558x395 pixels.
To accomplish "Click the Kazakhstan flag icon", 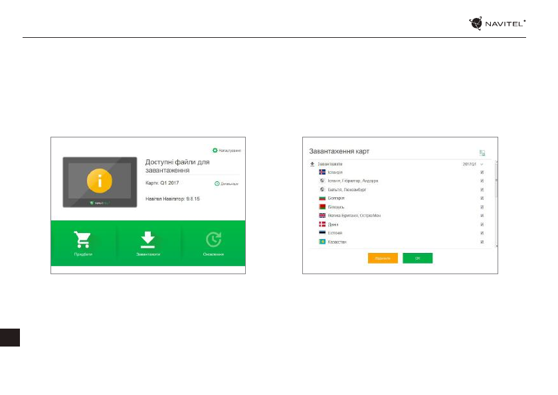I will coord(322,242).
